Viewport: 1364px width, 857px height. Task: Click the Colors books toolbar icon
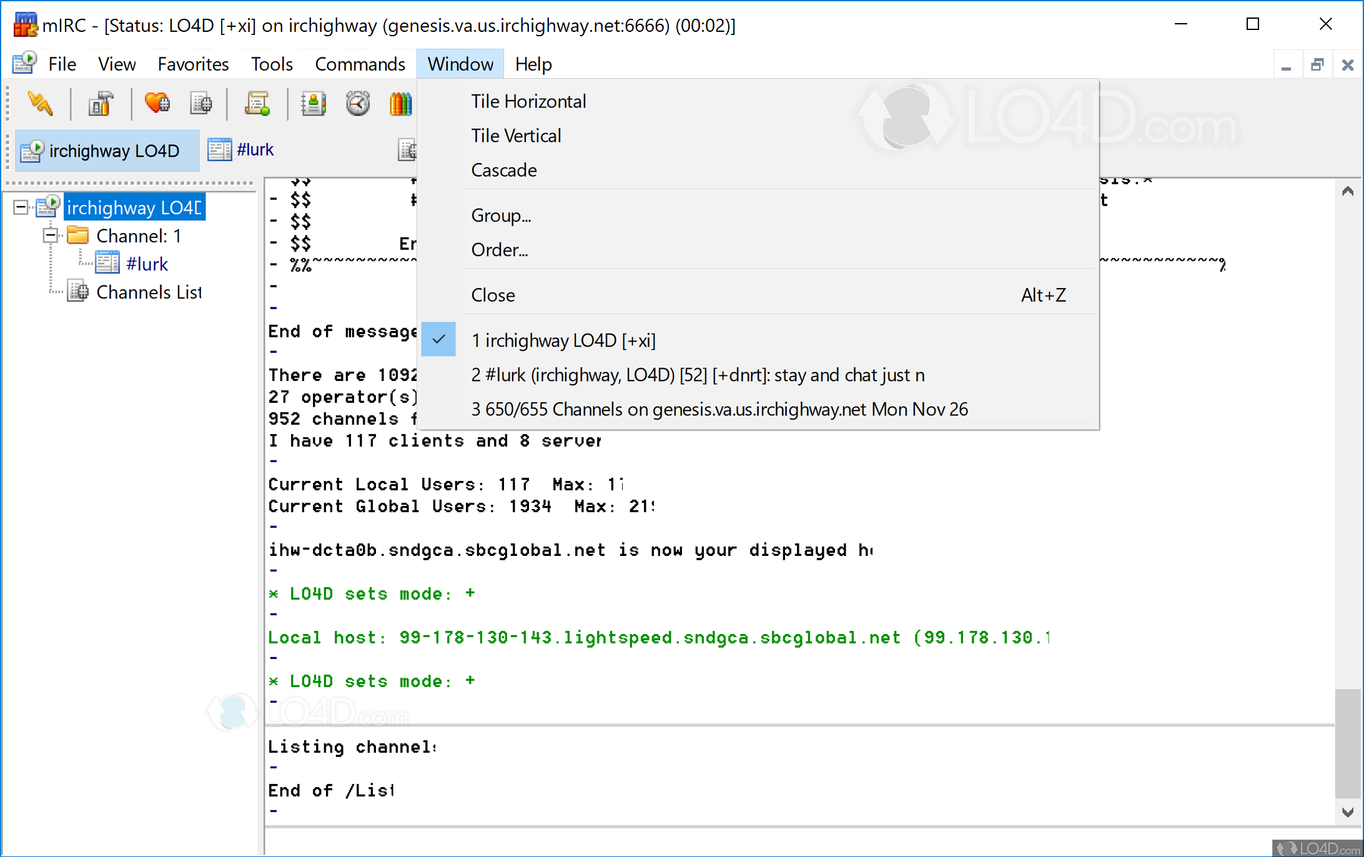click(x=401, y=104)
